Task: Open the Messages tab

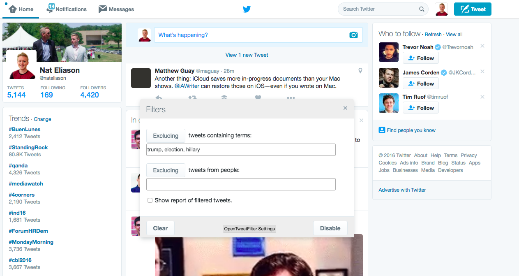Action: tap(116, 9)
